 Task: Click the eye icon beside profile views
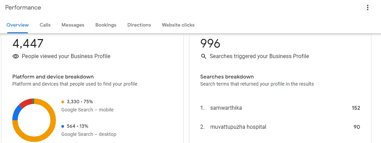[16, 56]
